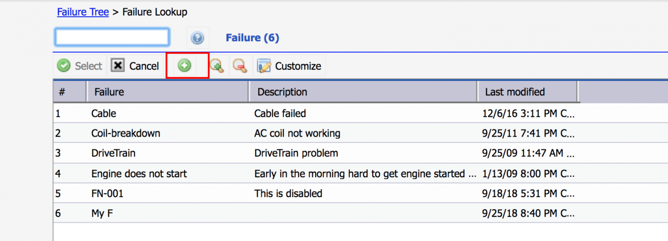Screen dimensions: 668x241
Task: Select the FN-001 disabled failure row
Action: coord(360,193)
